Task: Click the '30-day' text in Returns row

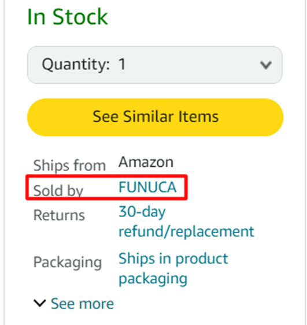Action: point(142,212)
